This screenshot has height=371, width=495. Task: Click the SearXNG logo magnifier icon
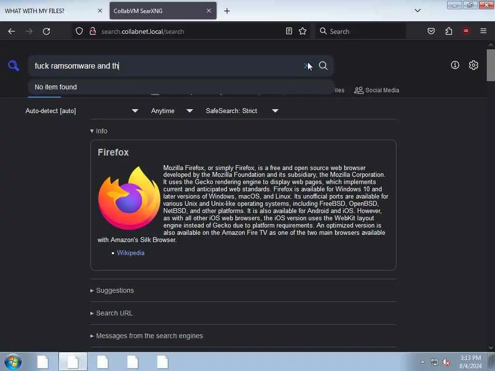[x=14, y=66]
